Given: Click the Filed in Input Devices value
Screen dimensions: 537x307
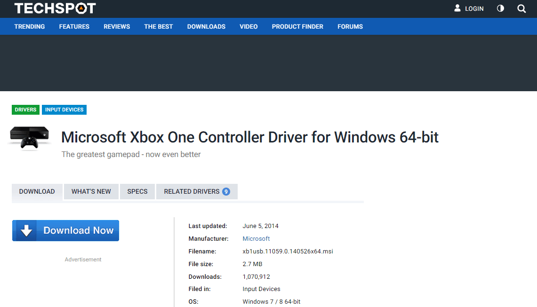Looking at the screenshot, I should pyautogui.click(x=261, y=289).
